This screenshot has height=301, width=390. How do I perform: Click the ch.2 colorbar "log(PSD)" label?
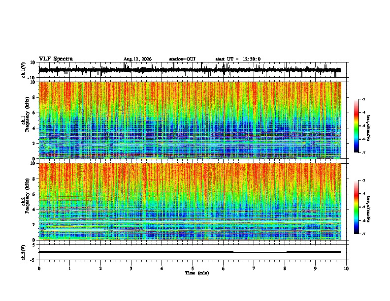click(x=369, y=209)
